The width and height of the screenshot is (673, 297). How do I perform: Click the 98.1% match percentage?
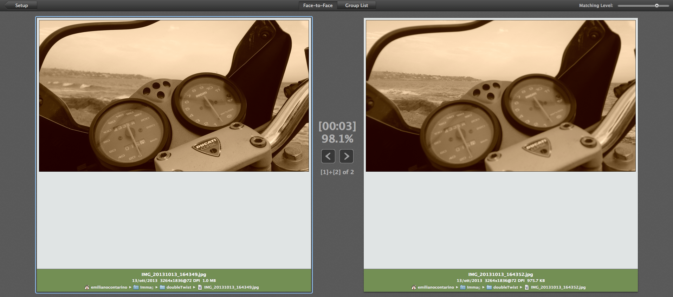pyautogui.click(x=337, y=139)
